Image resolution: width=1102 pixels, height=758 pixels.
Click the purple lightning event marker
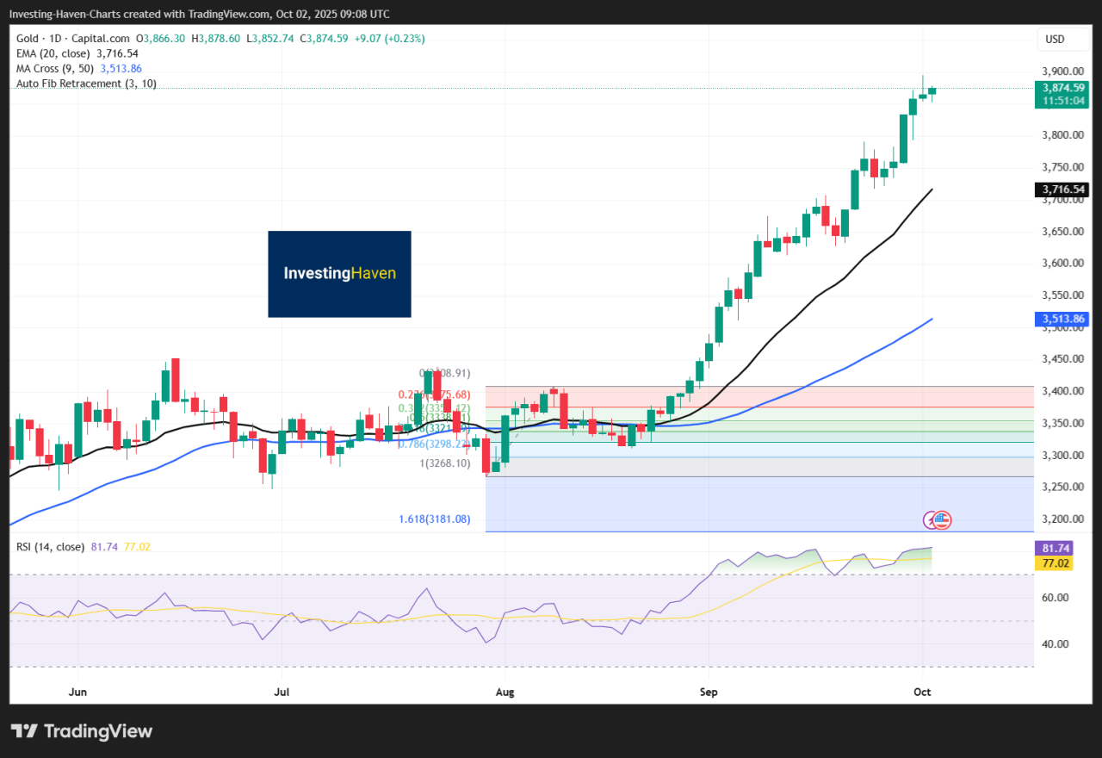click(931, 520)
